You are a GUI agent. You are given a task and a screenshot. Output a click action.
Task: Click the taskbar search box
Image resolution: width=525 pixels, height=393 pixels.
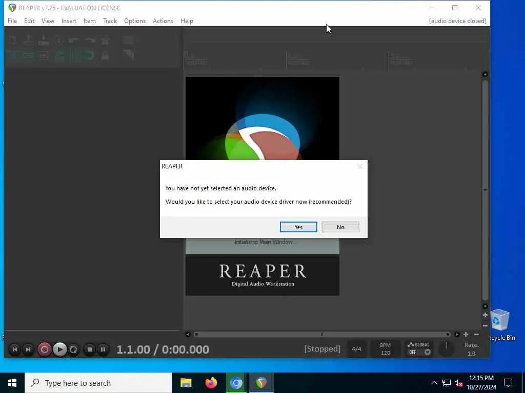(x=98, y=383)
